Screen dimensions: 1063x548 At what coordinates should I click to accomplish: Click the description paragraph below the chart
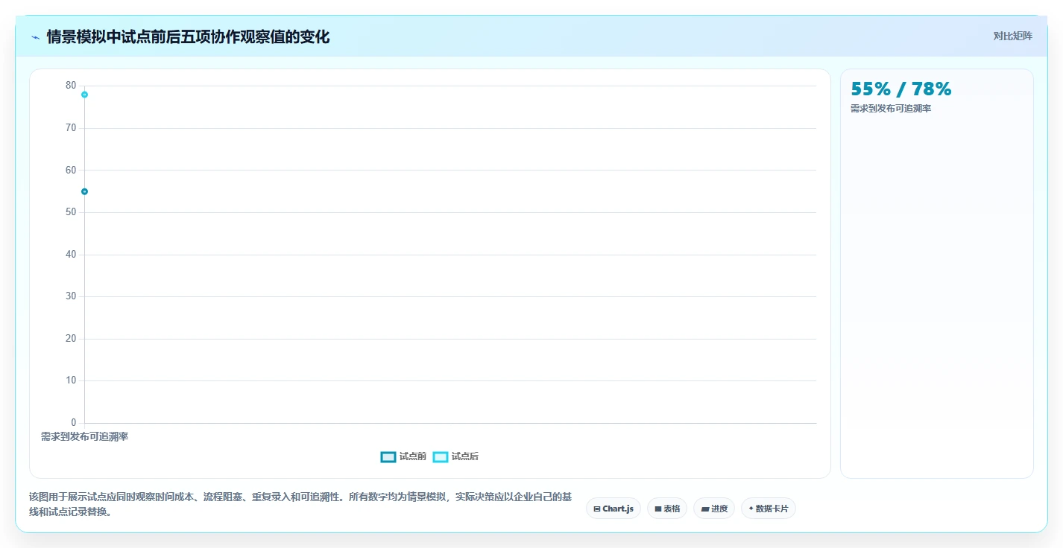(x=300, y=504)
